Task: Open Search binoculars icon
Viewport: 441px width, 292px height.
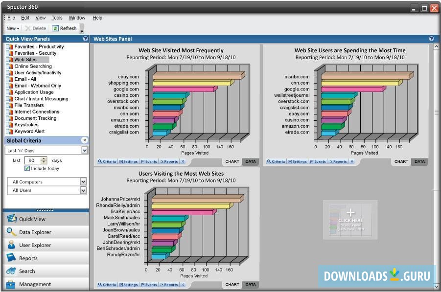Action: pyautogui.click(x=11, y=271)
